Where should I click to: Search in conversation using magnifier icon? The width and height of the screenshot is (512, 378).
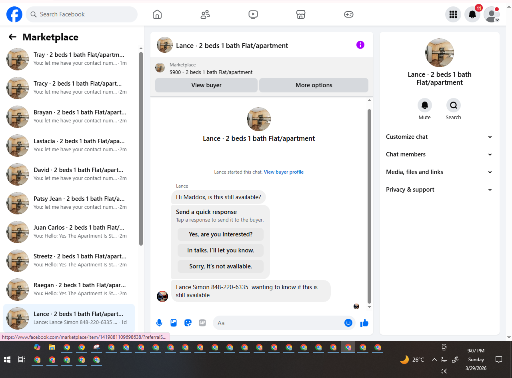(454, 105)
